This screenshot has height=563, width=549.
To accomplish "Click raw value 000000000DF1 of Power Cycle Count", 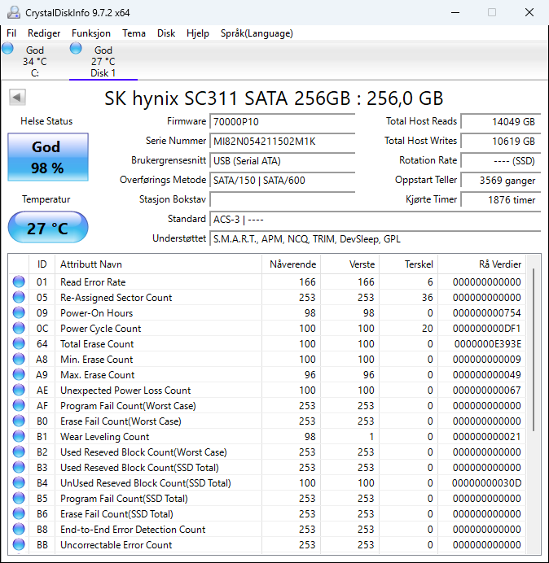I will tap(487, 329).
